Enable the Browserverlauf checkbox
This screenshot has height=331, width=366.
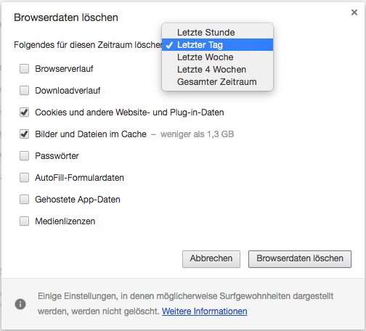click(x=24, y=69)
